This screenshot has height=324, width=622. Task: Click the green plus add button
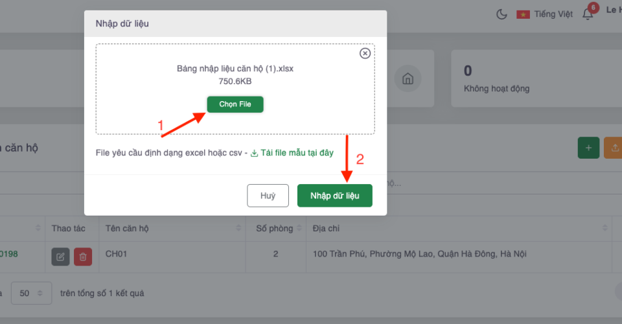[588, 148]
